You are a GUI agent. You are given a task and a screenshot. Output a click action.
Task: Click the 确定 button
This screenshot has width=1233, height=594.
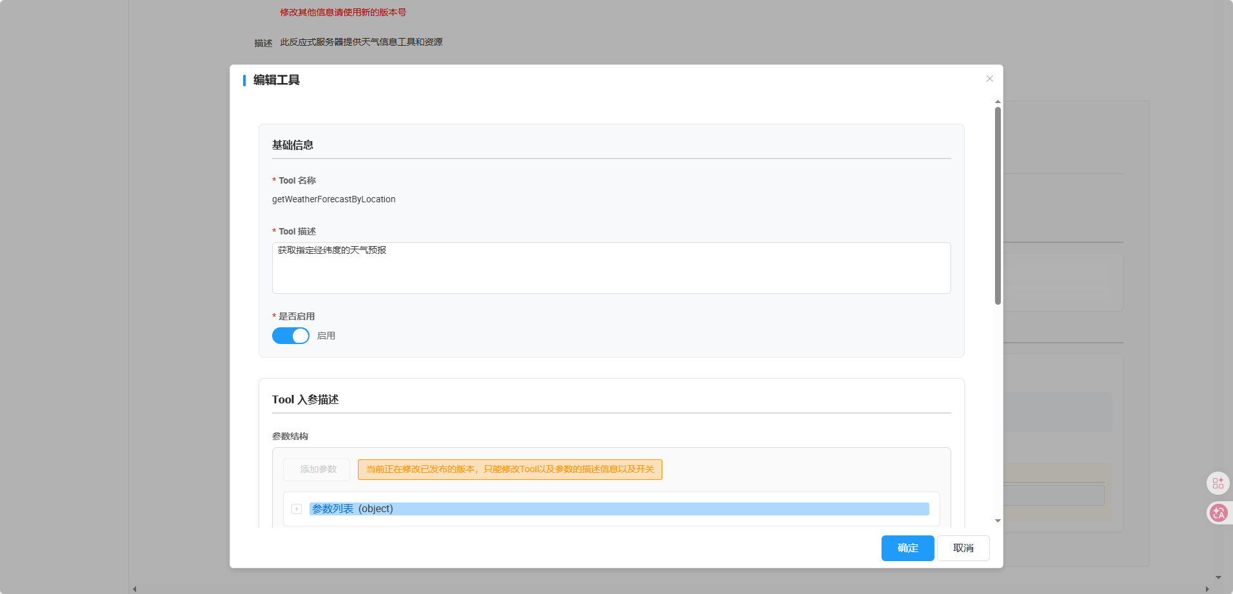coord(907,548)
